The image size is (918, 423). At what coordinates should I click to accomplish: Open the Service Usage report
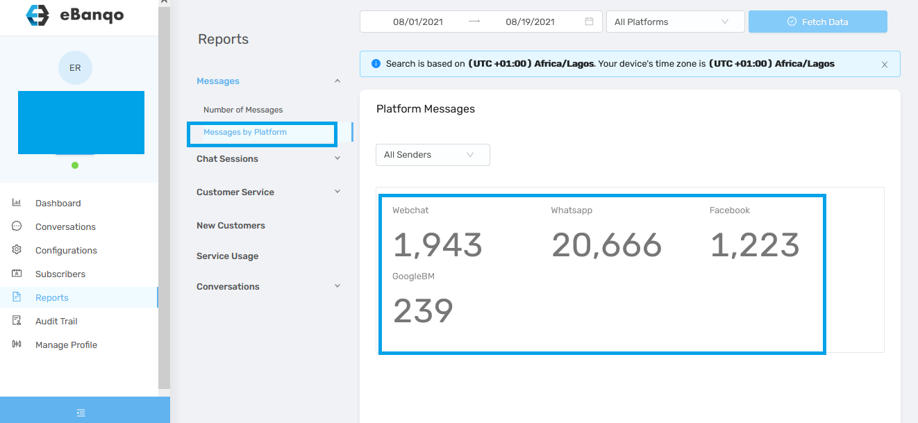coord(227,256)
